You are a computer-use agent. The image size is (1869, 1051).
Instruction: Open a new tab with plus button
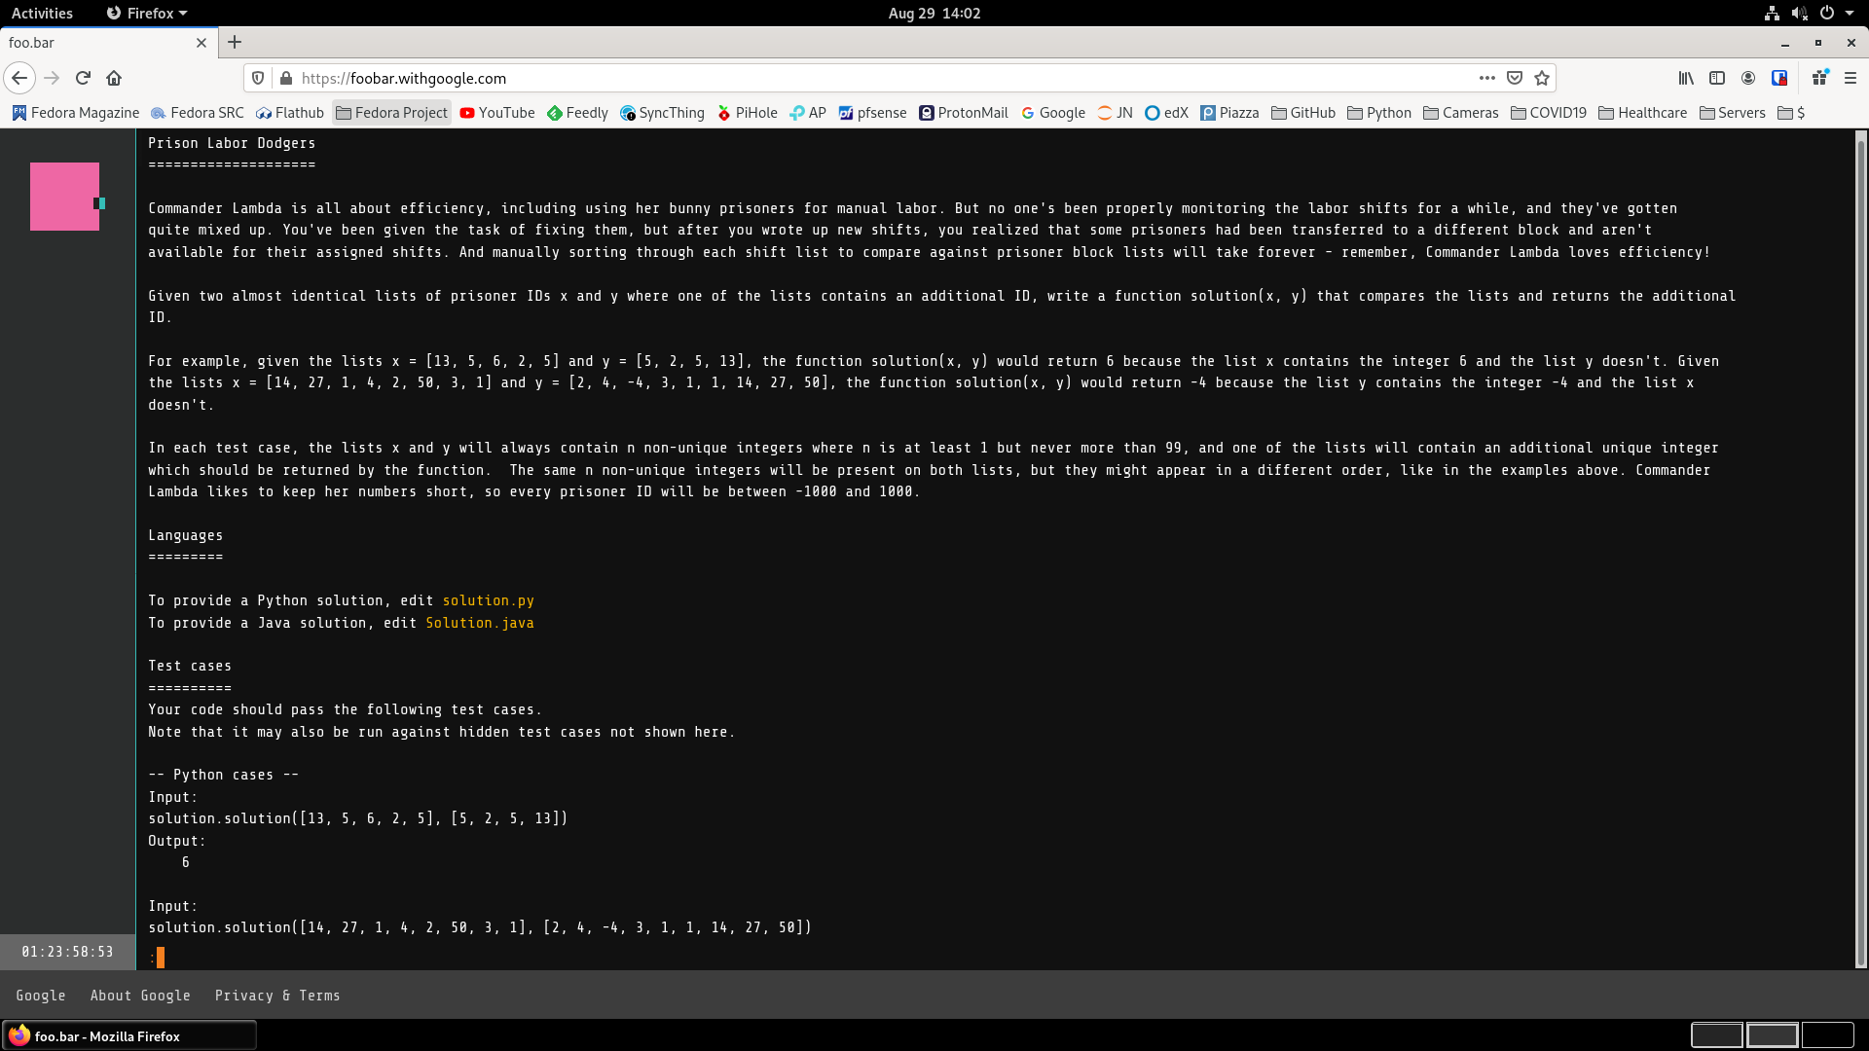click(235, 42)
